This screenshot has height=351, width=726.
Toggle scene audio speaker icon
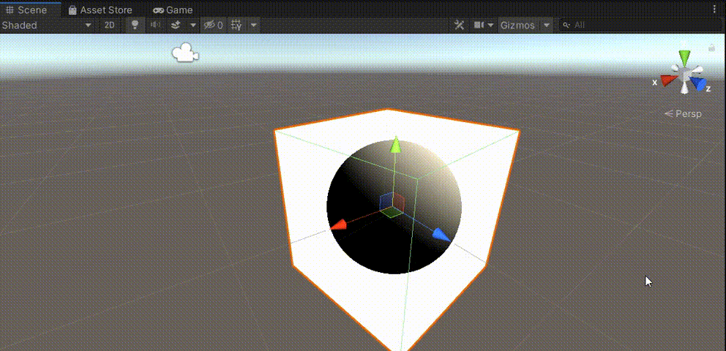(156, 25)
